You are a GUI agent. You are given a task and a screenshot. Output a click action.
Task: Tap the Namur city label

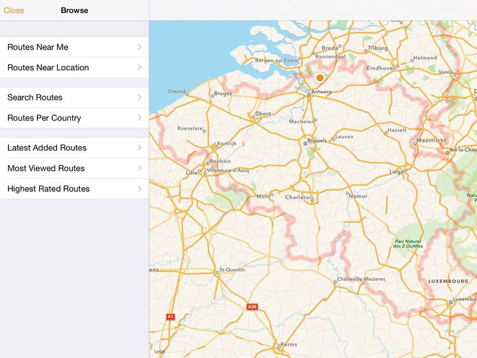pyautogui.click(x=358, y=196)
